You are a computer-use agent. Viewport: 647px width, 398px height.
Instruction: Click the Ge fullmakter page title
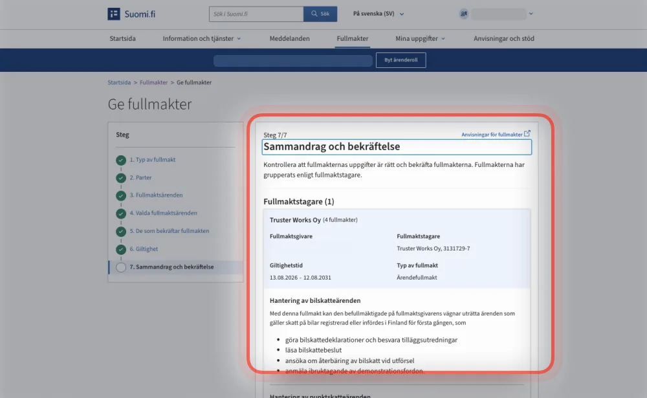[x=150, y=104]
